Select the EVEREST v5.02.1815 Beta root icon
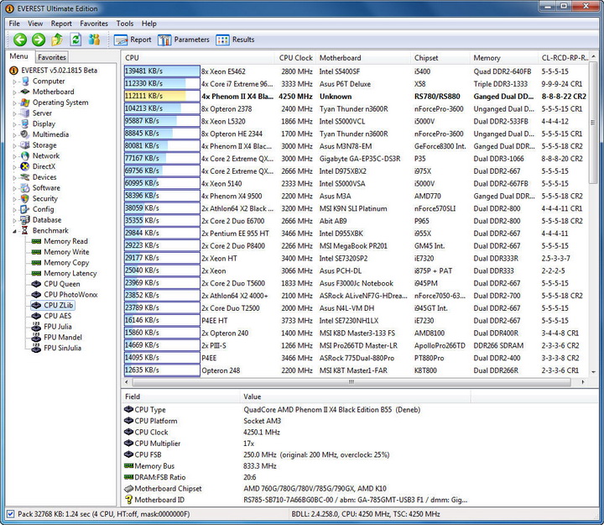 click(x=14, y=71)
